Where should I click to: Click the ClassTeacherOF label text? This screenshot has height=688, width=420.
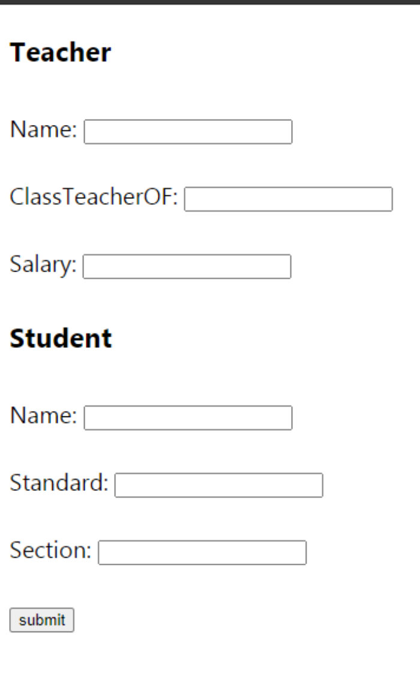[x=94, y=197]
